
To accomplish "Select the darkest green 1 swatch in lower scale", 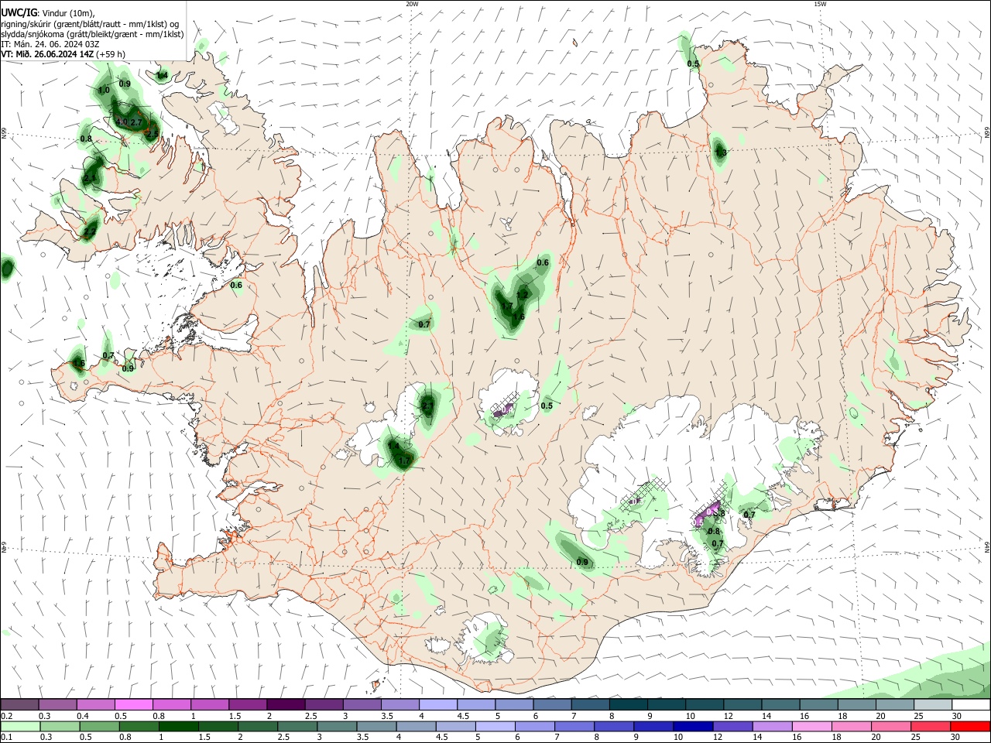I will point(178,726).
